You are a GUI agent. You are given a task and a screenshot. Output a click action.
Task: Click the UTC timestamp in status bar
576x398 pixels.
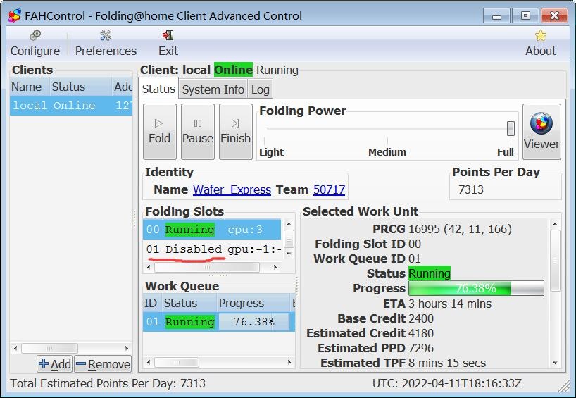pyautogui.click(x=447, y=384)
